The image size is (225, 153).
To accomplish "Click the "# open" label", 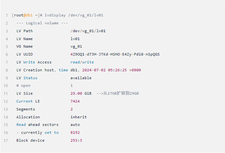I will (23, 85).
